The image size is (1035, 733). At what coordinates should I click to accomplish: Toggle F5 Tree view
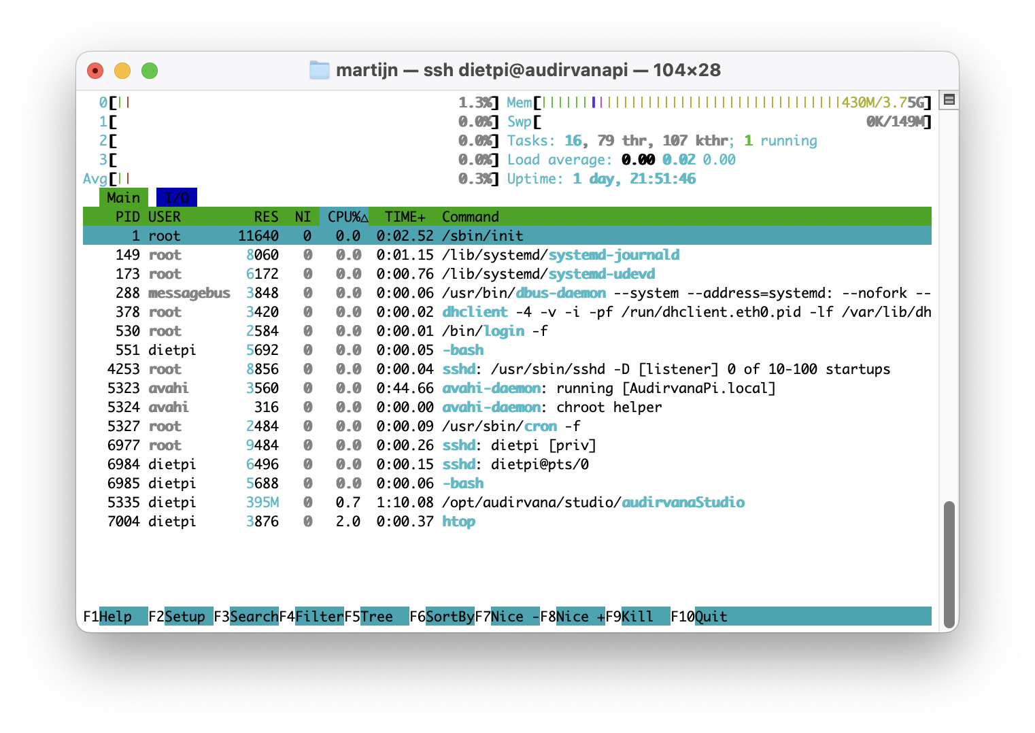click(377, 616)
